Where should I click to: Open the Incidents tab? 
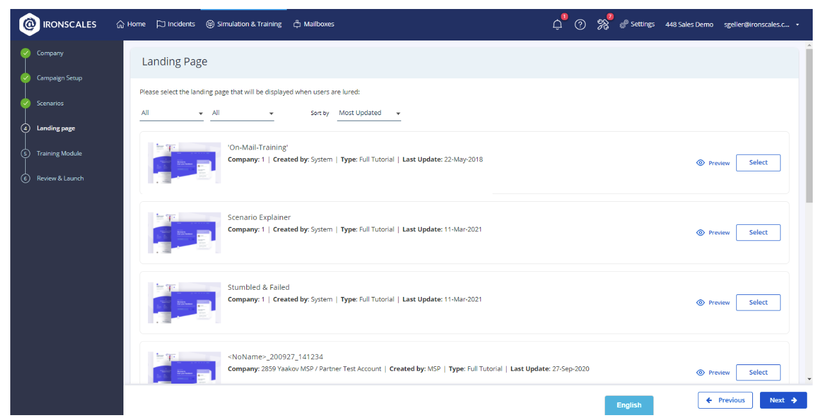click(176, 24)
